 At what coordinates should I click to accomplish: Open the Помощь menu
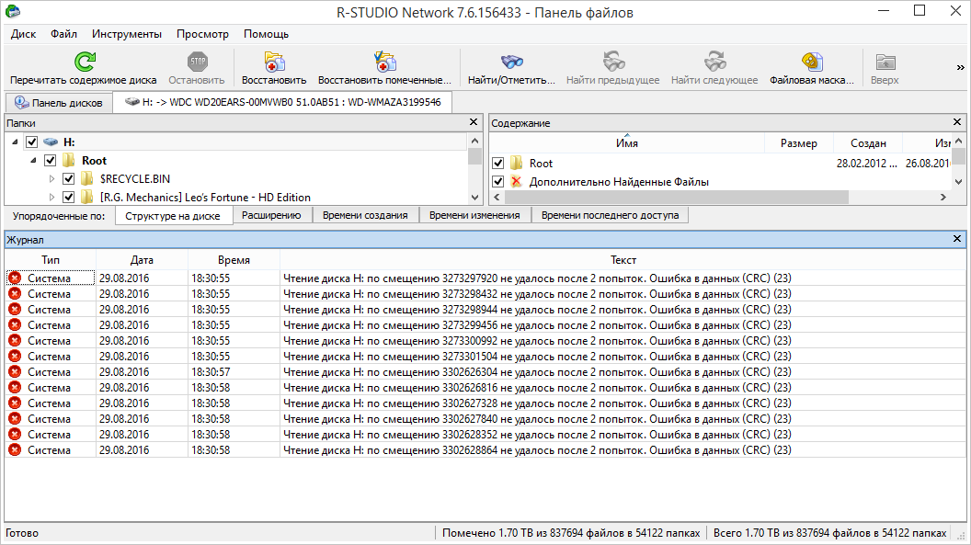point(267,34)
